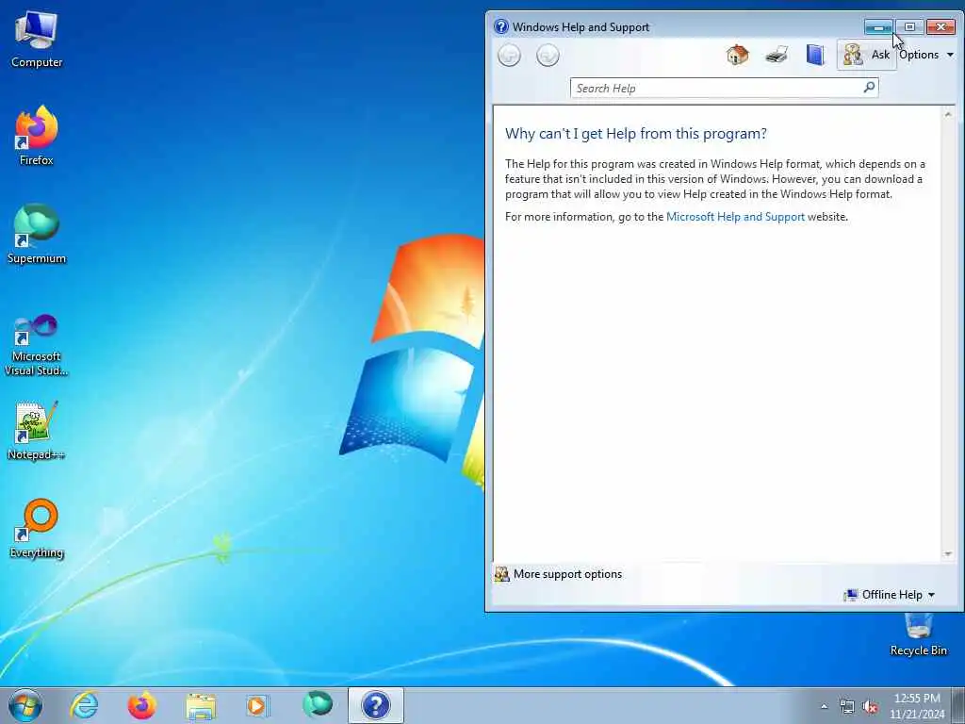The width and height of the screenshot is (965, 724).
Task: Click into the Search Help field
Action: point(716,88)
